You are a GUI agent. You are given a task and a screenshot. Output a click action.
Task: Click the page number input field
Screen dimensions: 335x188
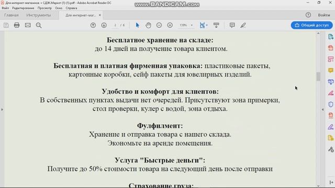point(115,25)
